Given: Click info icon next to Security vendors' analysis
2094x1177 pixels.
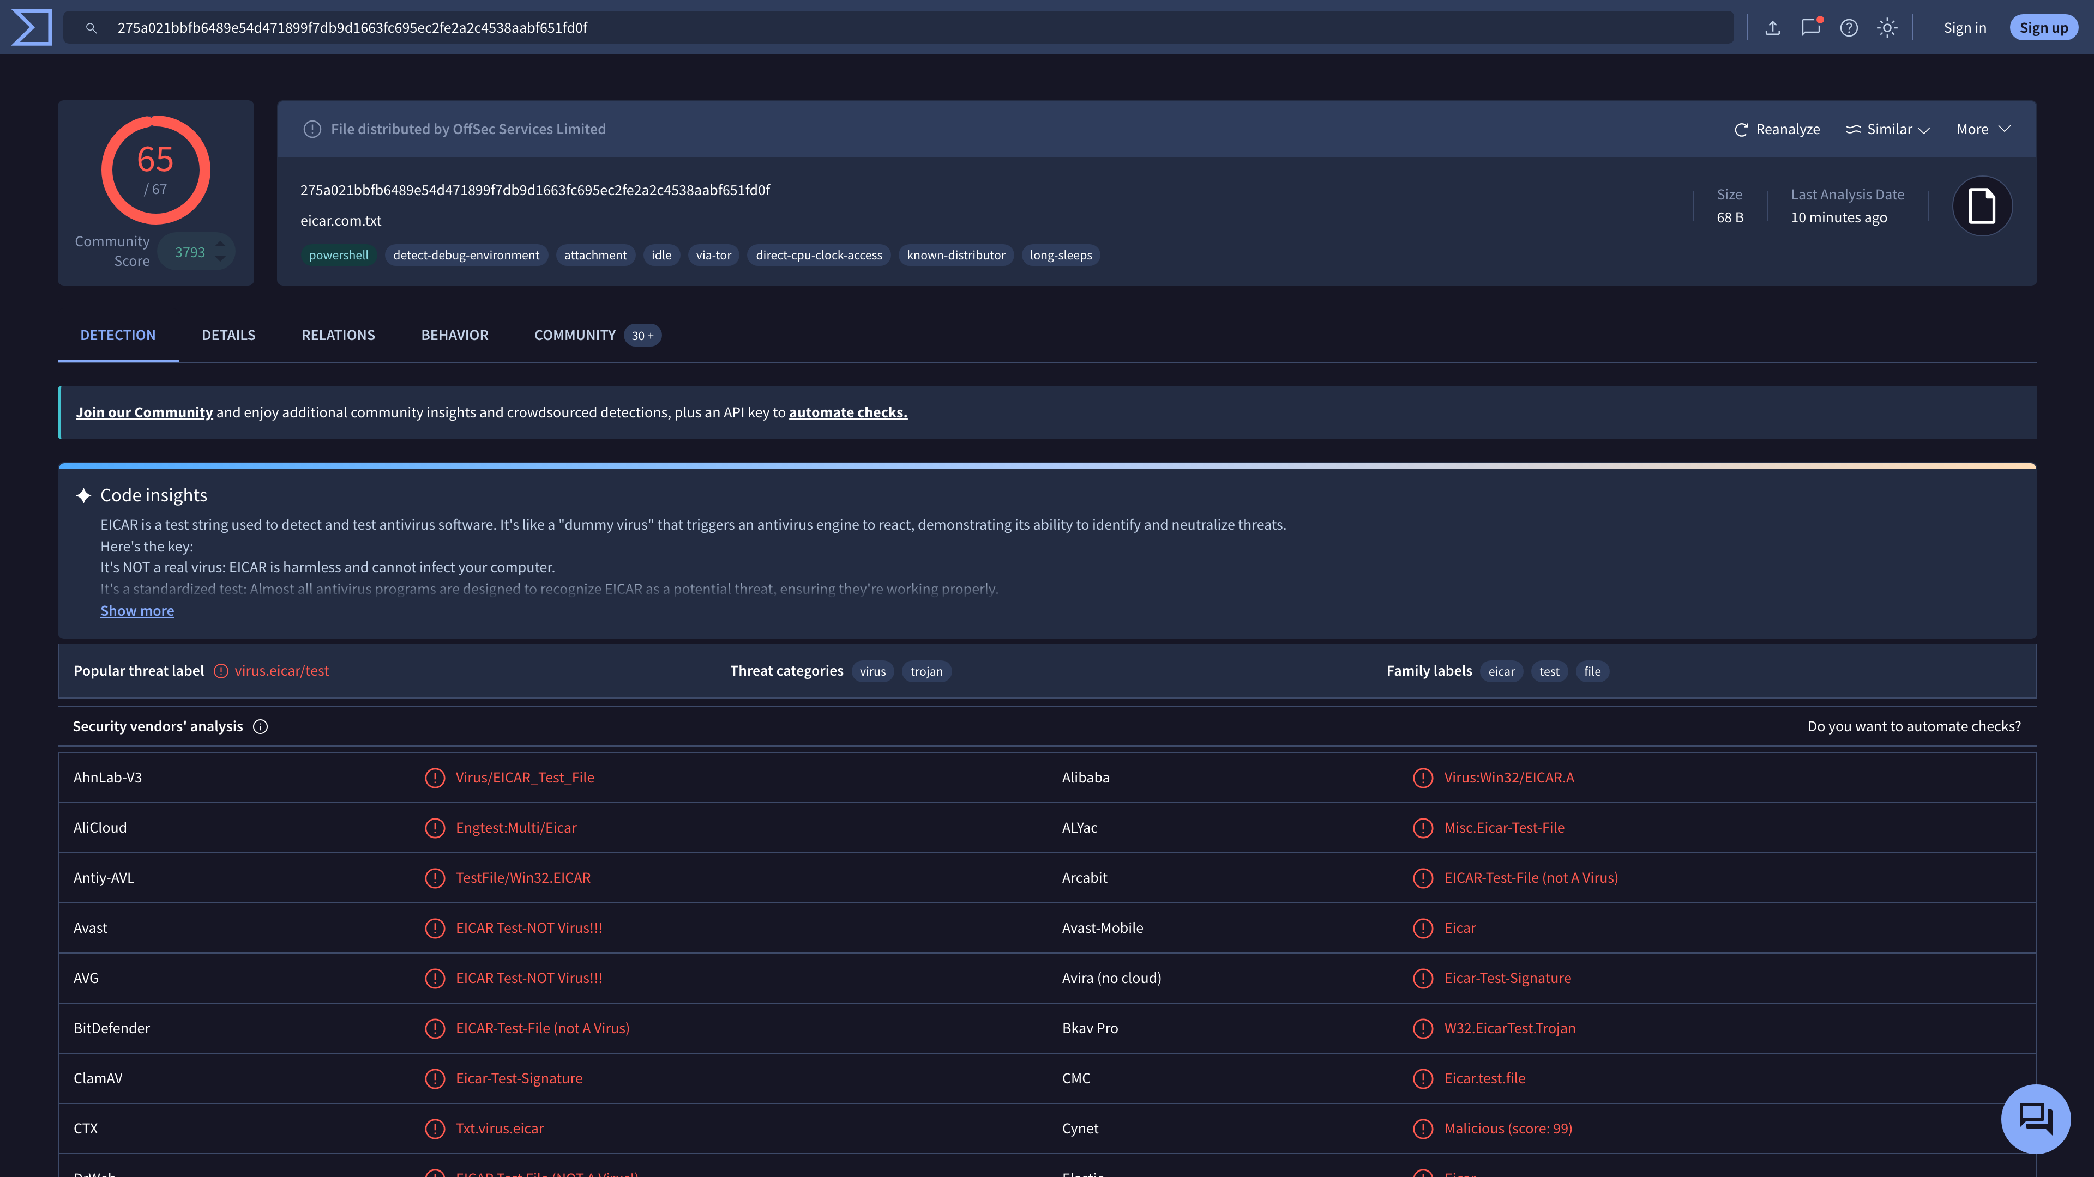Looking at the screenshot, I should tap(260, 726).
